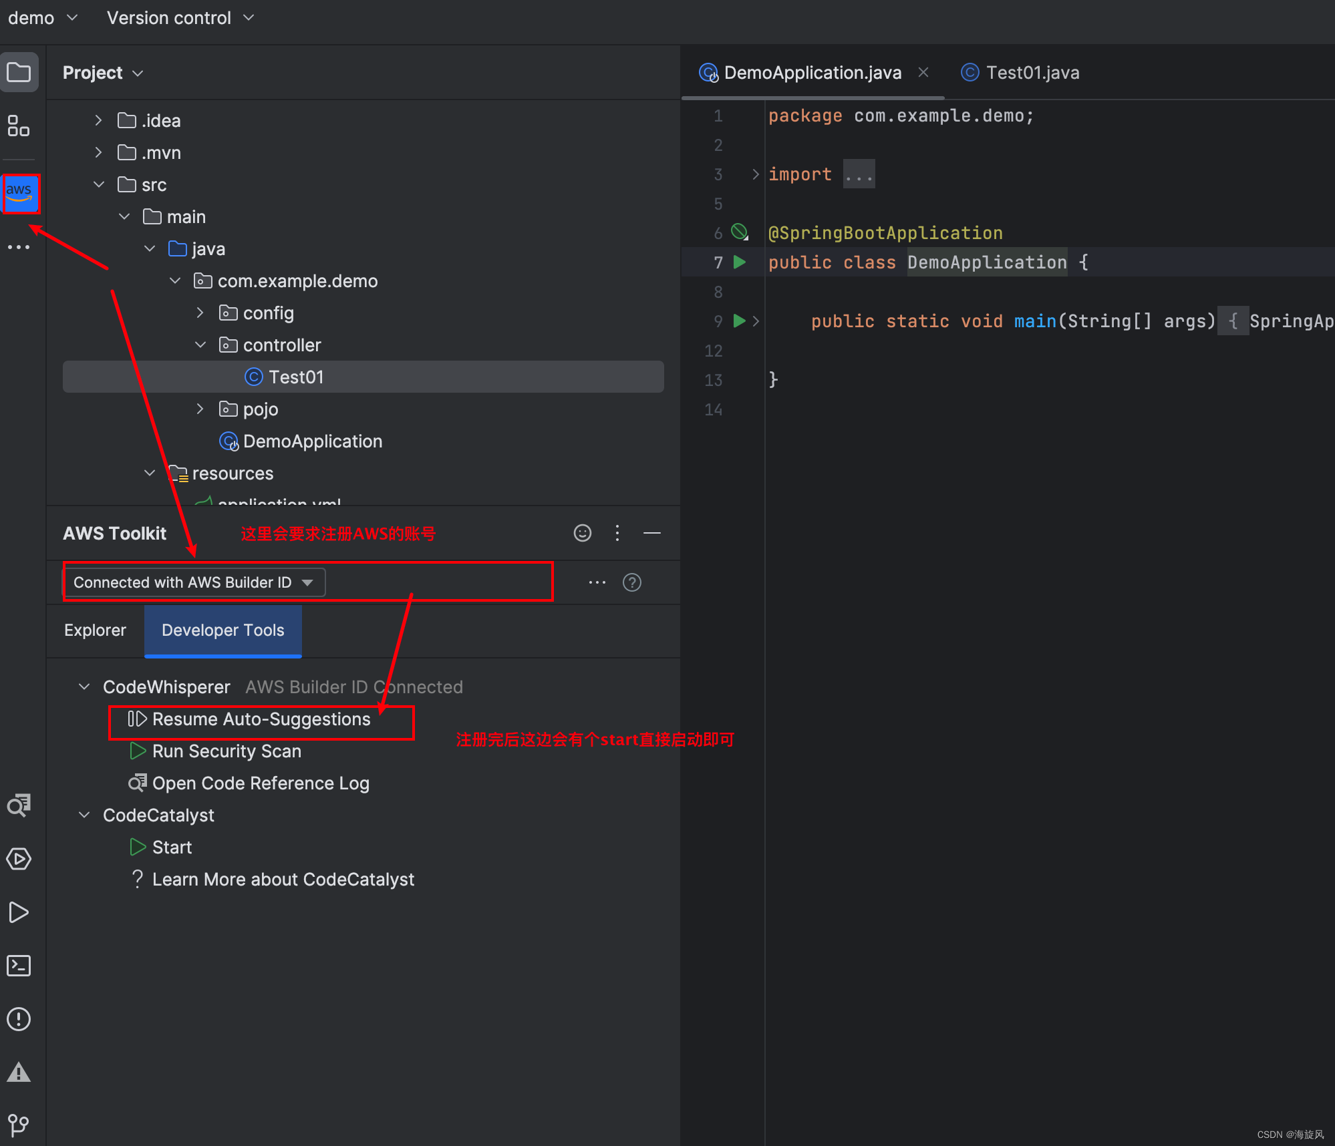This screenshot has height=1146, width=1335.
Task: Click the Spring bean gutter icon on line 6
Action: (740, 232)
